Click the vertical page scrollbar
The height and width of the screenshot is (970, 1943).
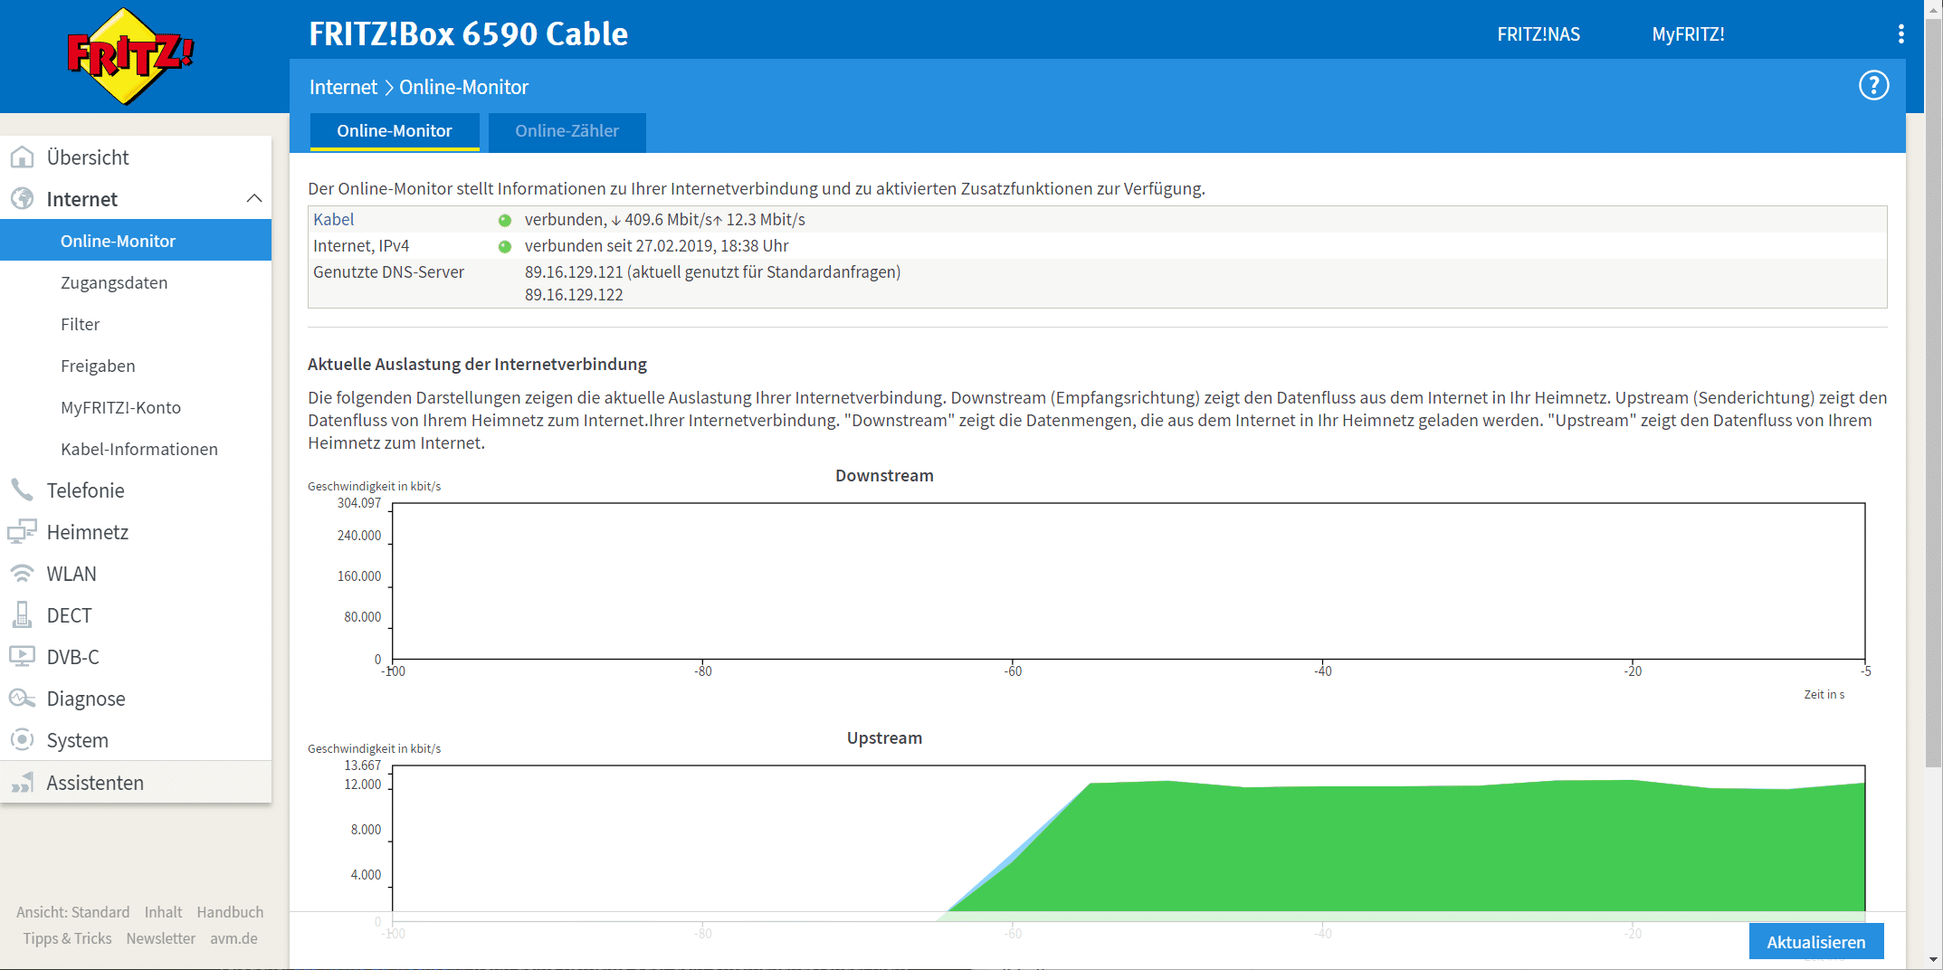1933,452
